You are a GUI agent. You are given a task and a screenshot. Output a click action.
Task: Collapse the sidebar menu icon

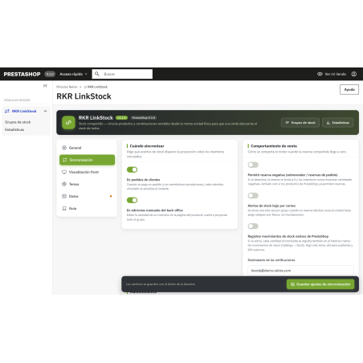point(45,86)
